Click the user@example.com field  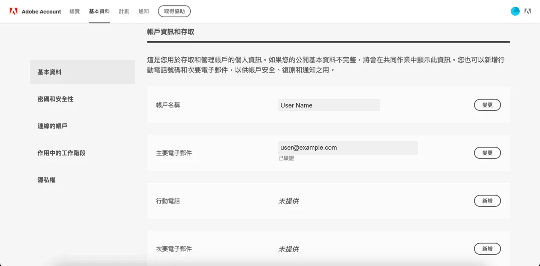click(x=348, y=148)
